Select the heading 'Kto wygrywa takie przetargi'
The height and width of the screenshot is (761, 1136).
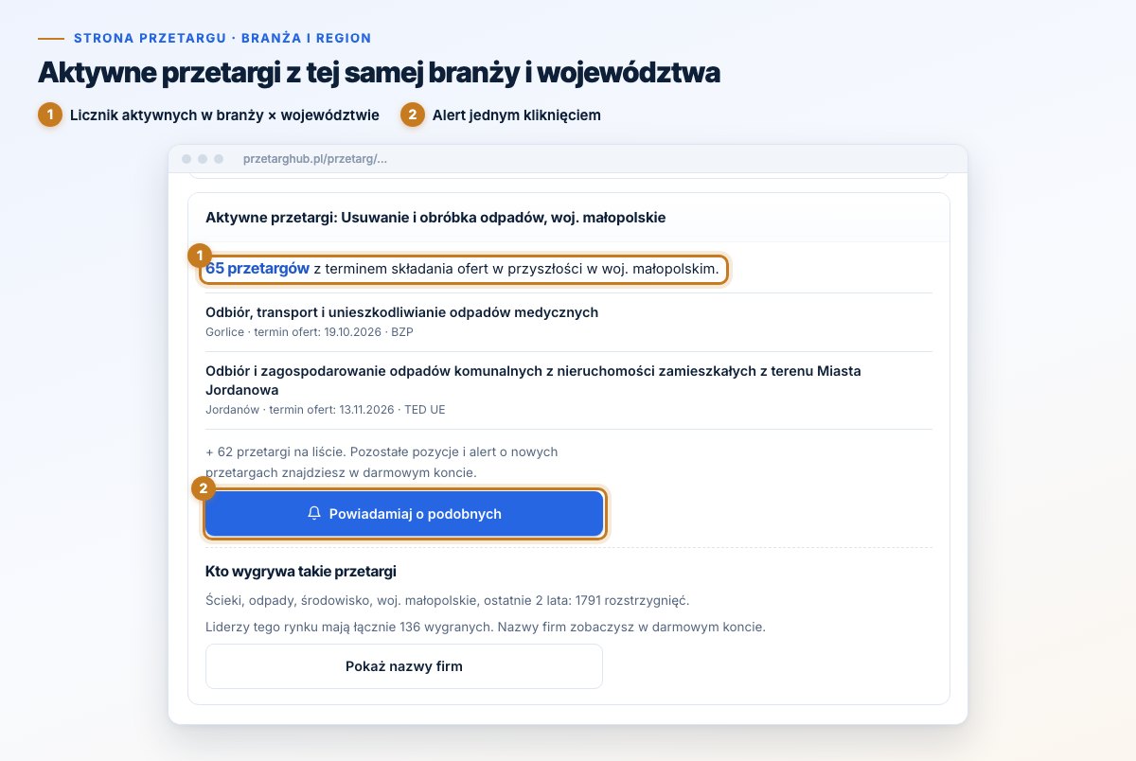pyautogui.click(x=300, y=572)
